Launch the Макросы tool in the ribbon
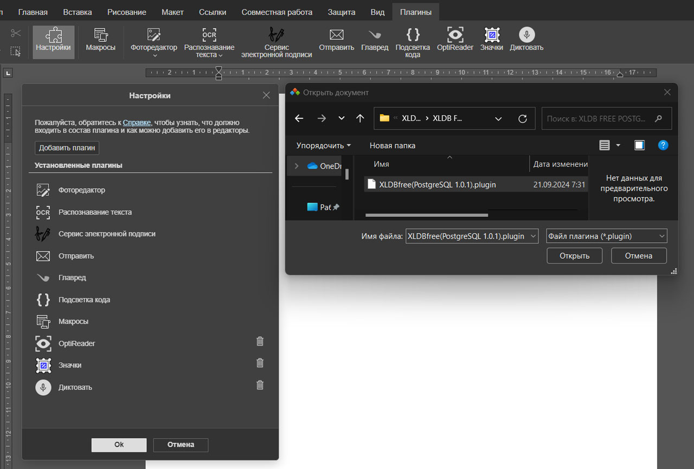694x469 pixels. point(100,41)
